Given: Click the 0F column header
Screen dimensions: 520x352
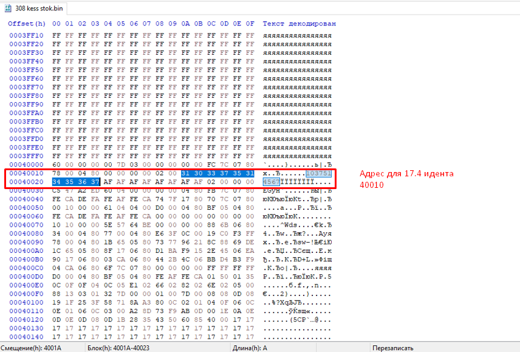Looking at the screenshot, I should (x=250, y=24).
